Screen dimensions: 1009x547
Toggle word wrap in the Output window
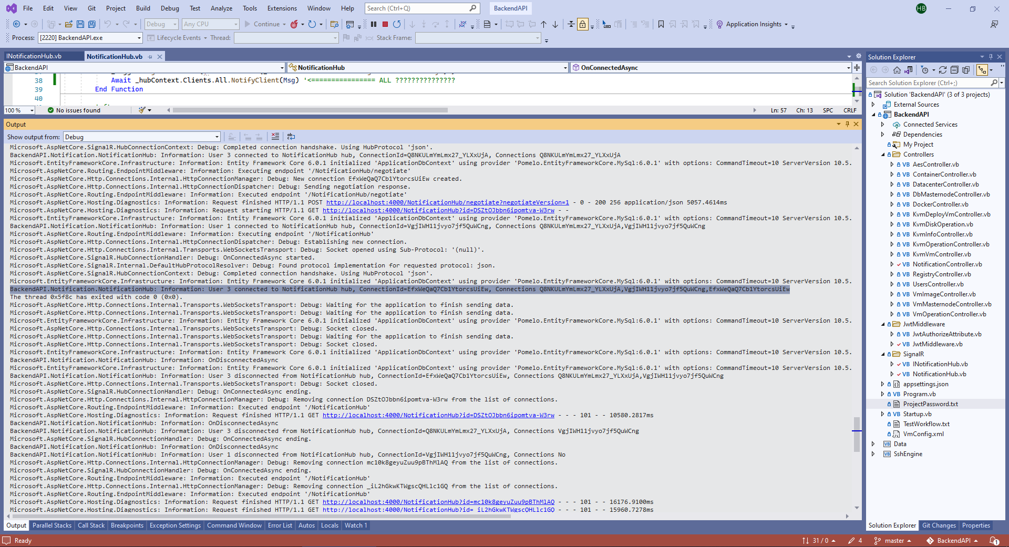pos(291,137)
